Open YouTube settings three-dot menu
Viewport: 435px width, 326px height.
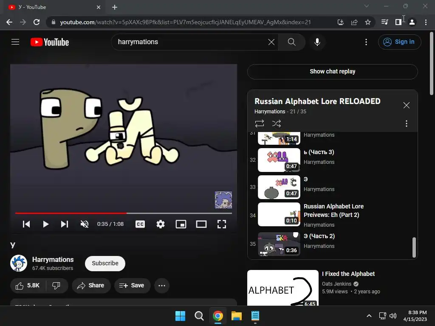(366, 42)
